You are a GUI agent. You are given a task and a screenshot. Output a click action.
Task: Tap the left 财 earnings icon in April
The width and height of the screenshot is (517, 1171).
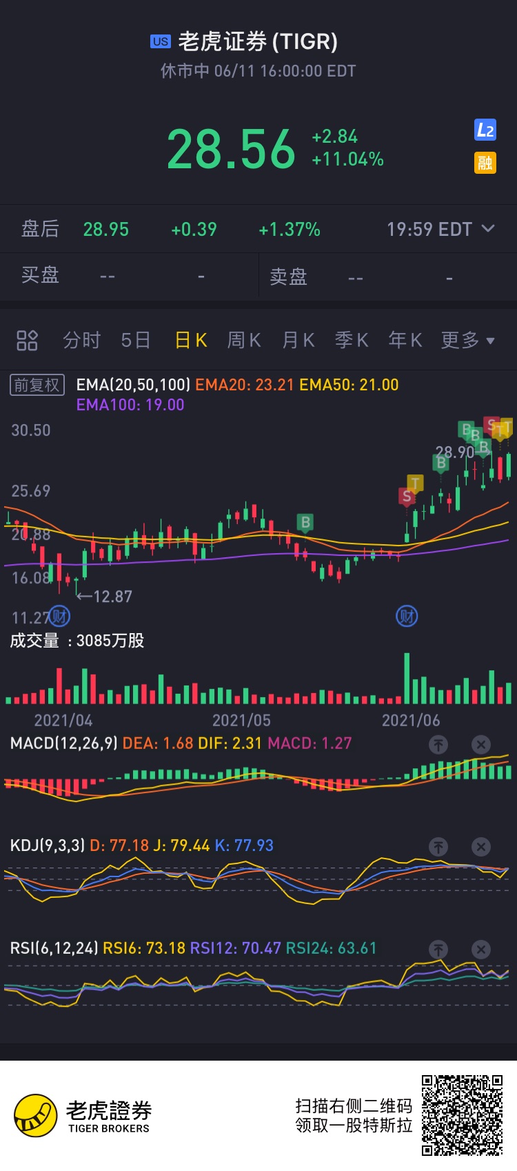click(59, 617)
